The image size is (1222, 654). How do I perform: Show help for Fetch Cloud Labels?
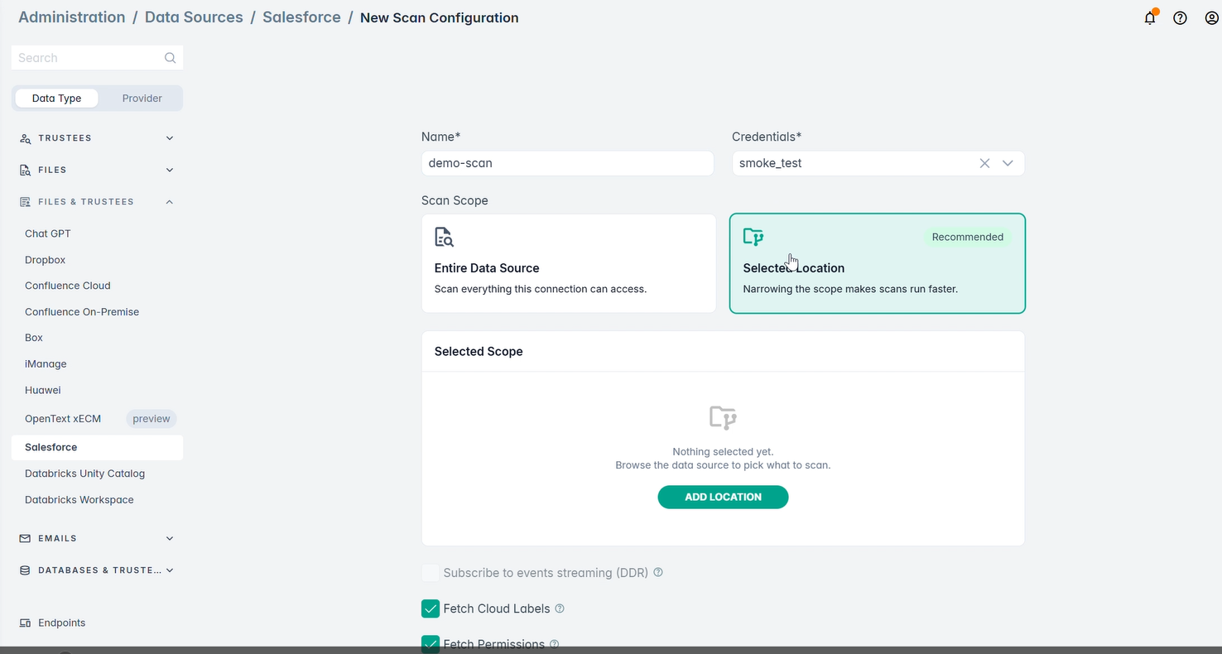560,608
